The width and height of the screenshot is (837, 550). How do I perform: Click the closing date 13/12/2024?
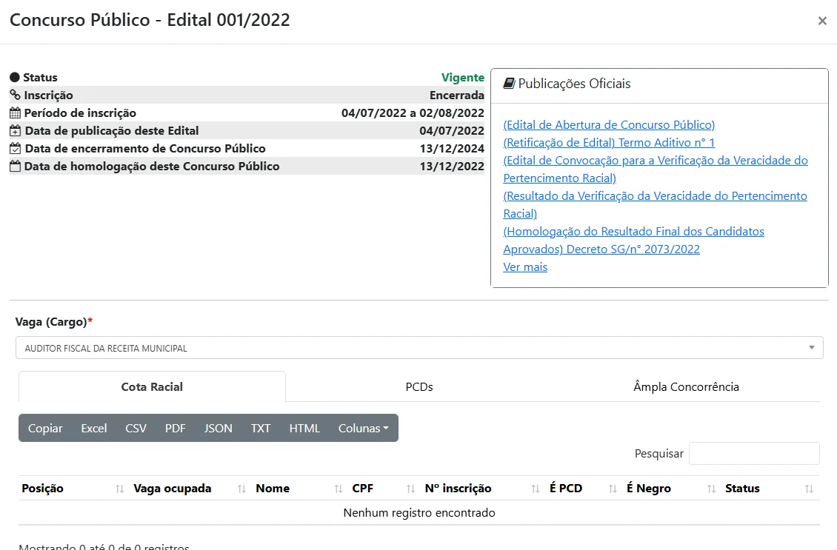point(452,148)
